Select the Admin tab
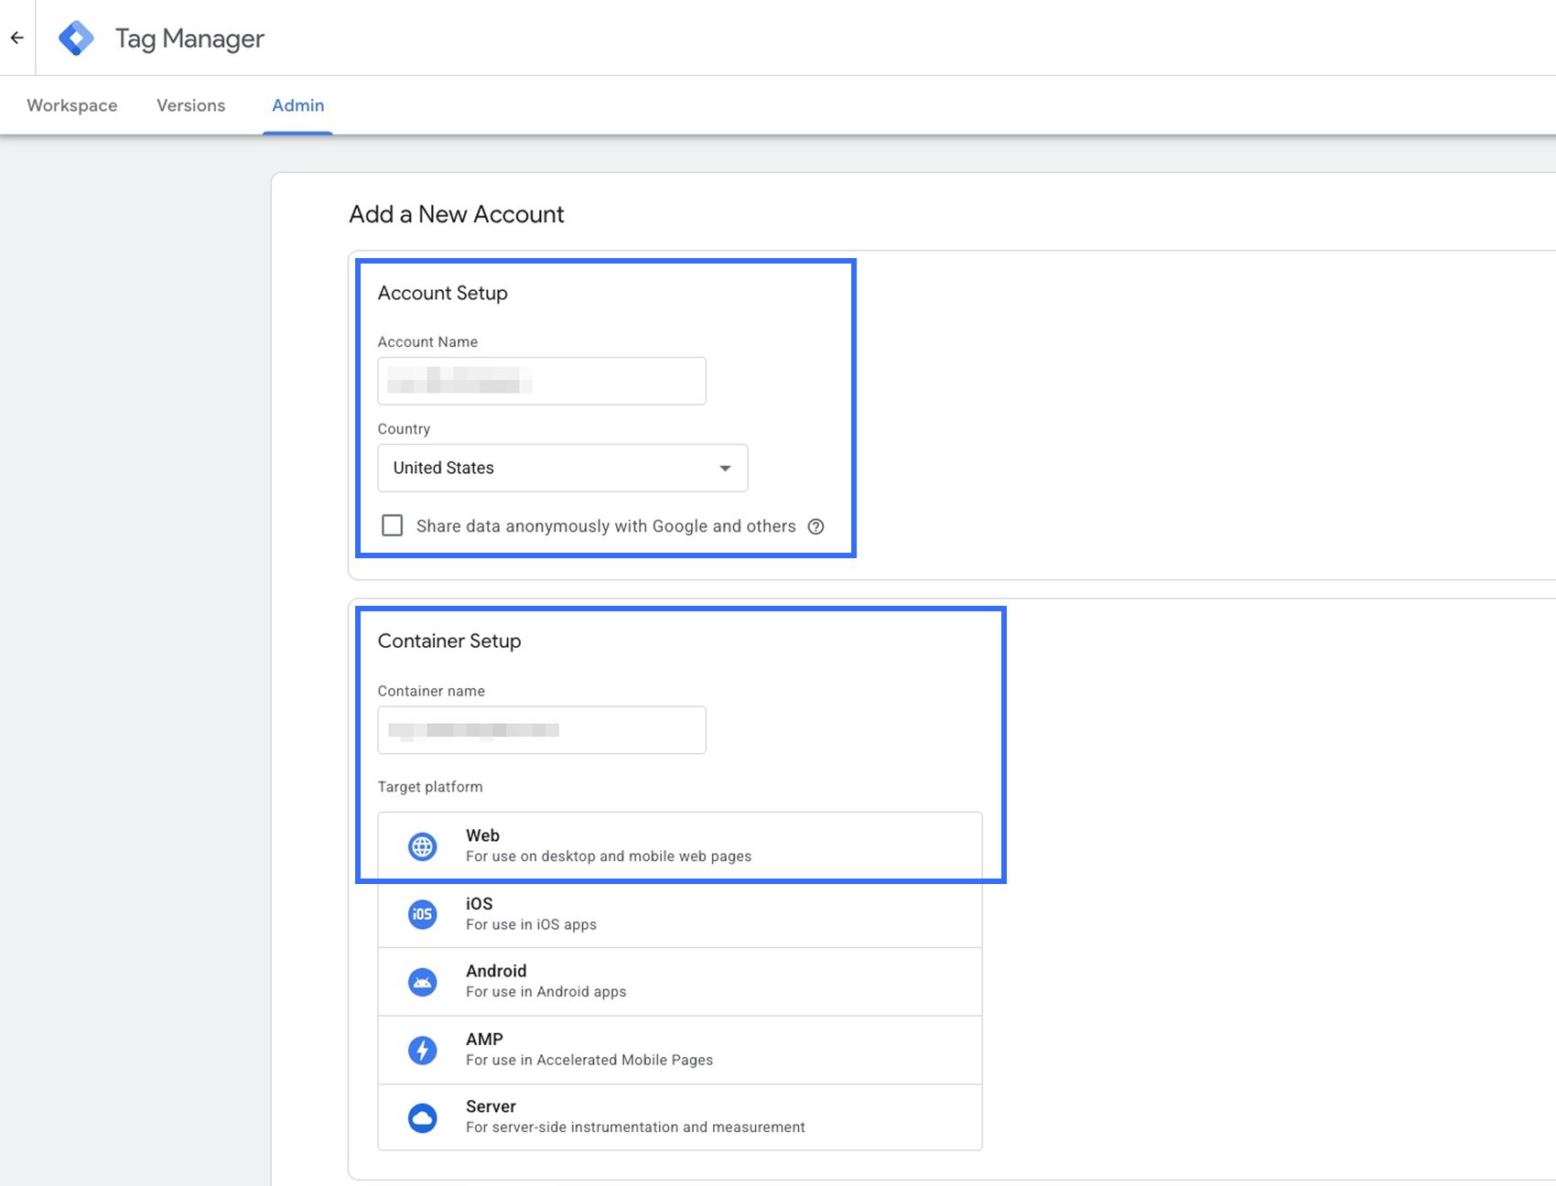 [x=297, y=105]
